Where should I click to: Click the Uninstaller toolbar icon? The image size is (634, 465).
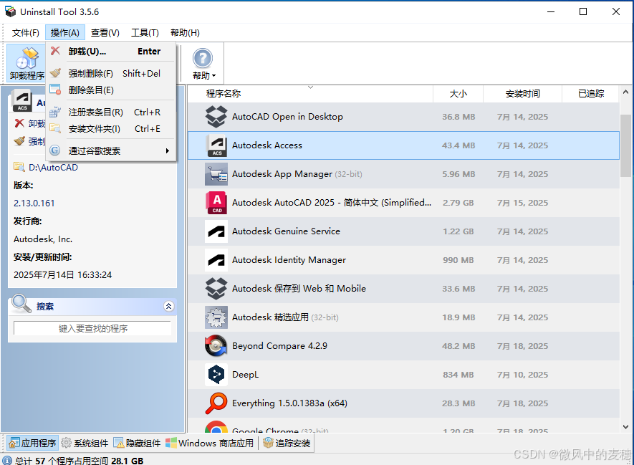click(27, 58)
